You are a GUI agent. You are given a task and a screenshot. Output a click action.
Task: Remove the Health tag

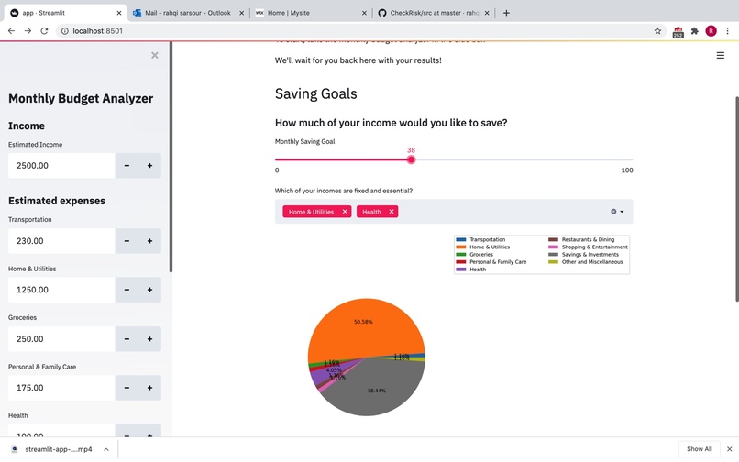[392, 212]
